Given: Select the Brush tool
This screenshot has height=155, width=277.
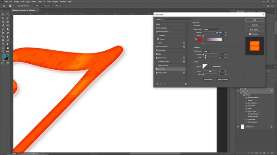Looking at the screenshot, I should tap(3, 29).
